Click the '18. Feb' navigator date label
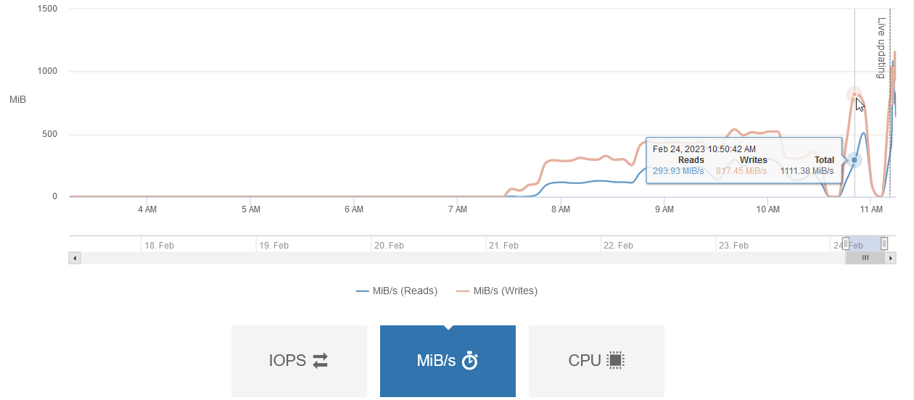 [x=159, y=246]
